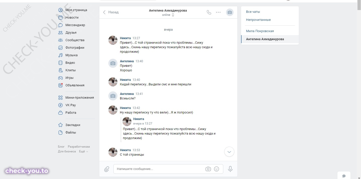Open Друзья friends icon

60,33
